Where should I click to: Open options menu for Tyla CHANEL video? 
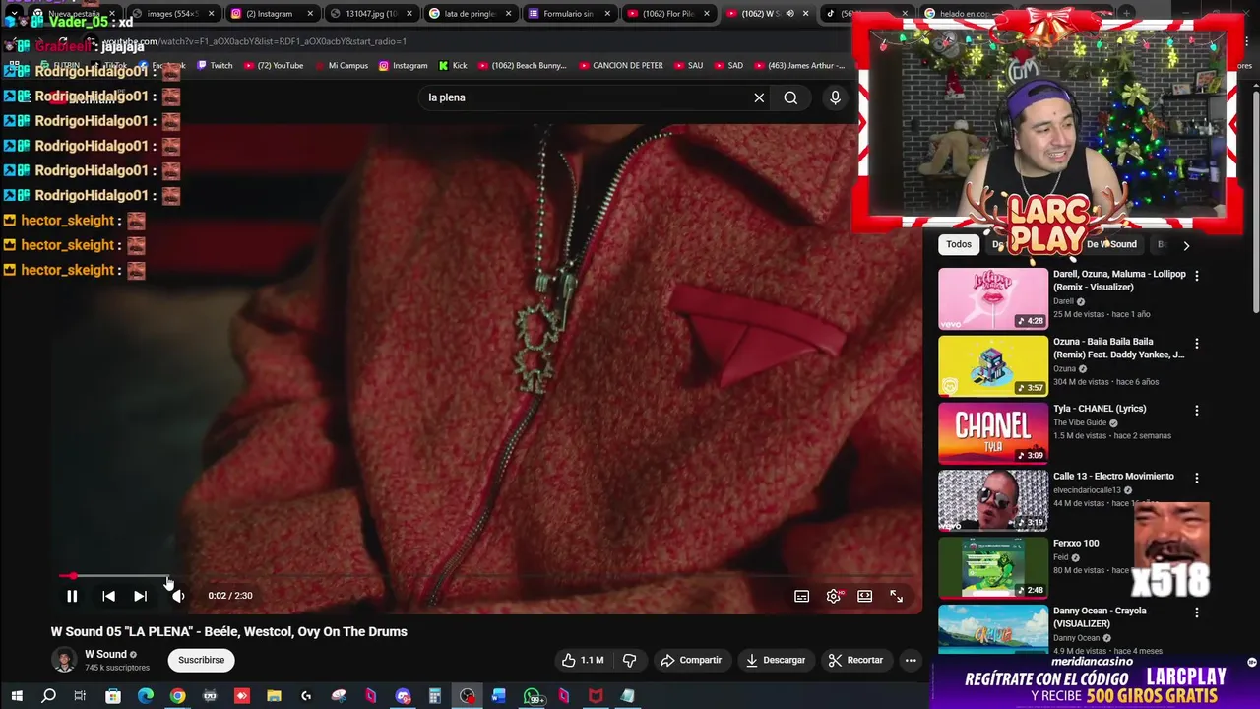(1197, 411)
